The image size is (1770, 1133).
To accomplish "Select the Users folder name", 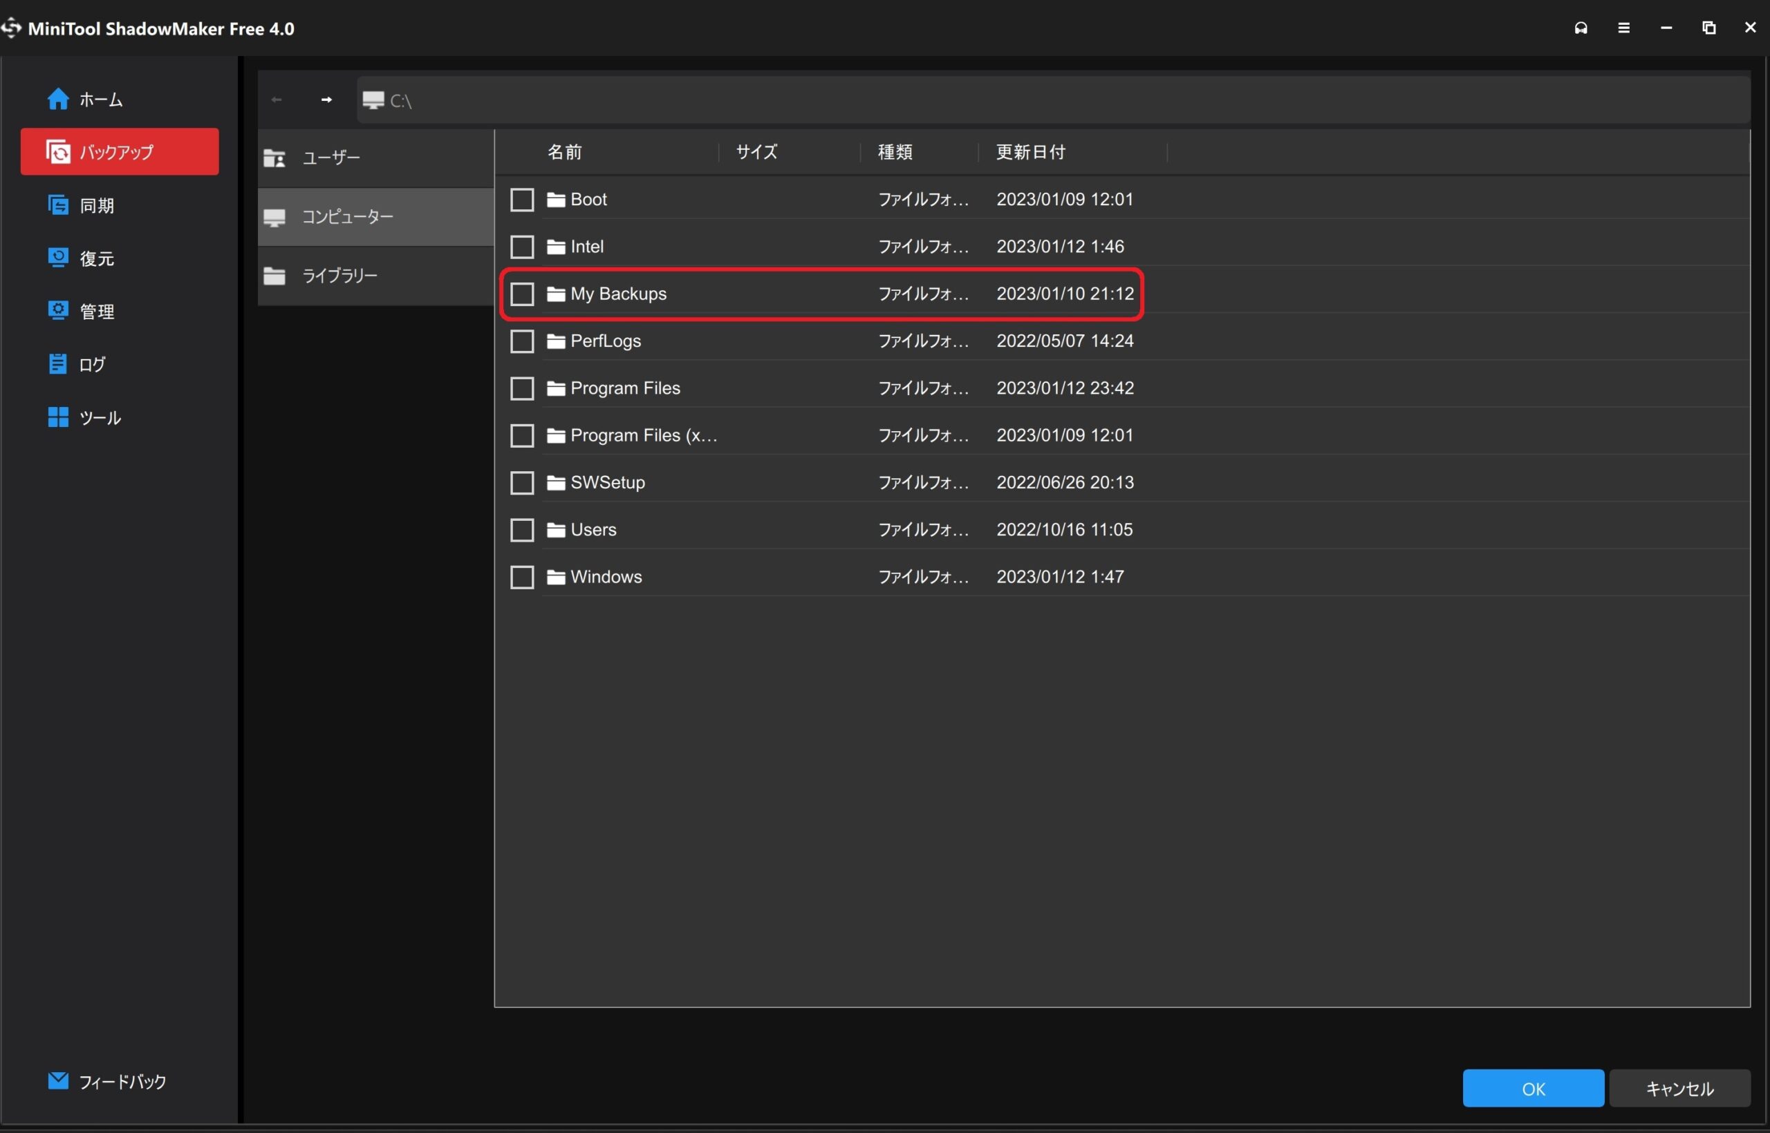I will click(593, 530).
